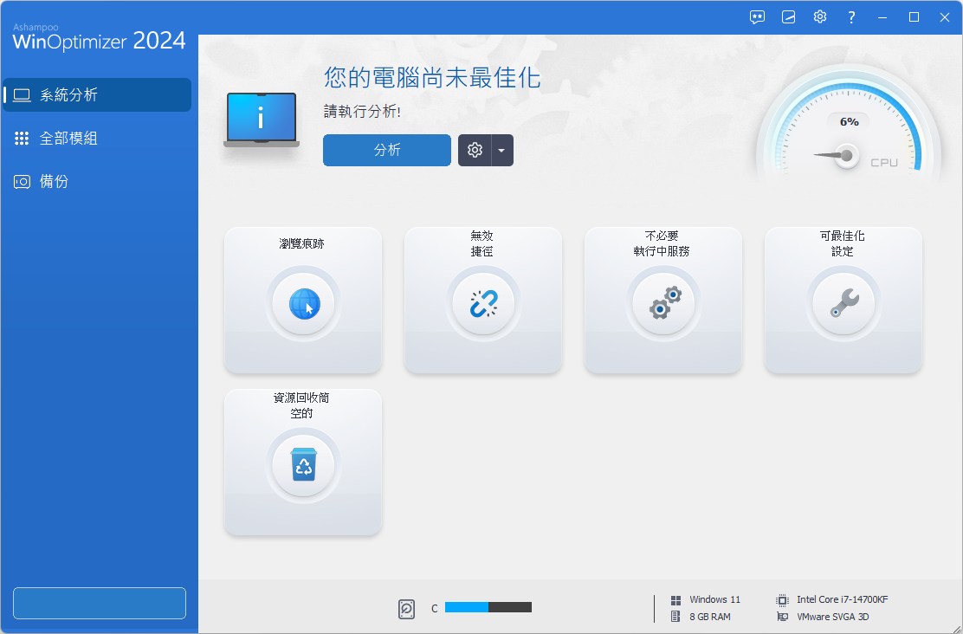
Task: Click the laptop info icon
Action: [262, 120]
